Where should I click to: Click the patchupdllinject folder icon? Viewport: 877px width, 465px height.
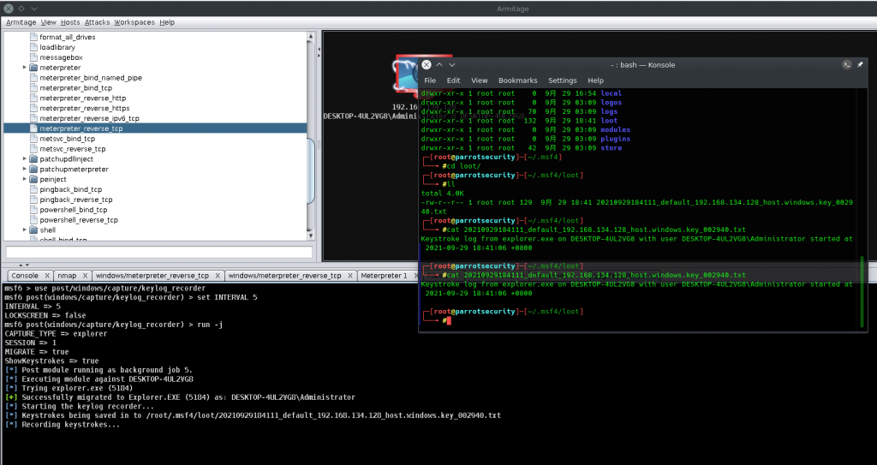[x=33, y=159]
